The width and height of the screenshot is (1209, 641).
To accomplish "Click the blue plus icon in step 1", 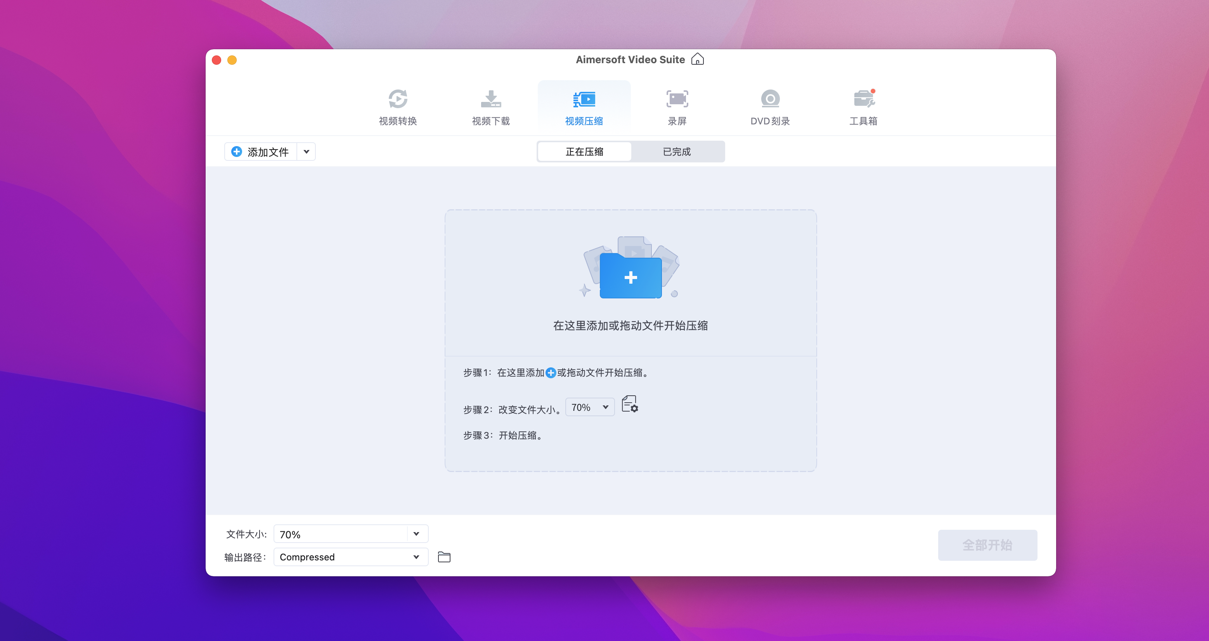I will tap(551, 373).
